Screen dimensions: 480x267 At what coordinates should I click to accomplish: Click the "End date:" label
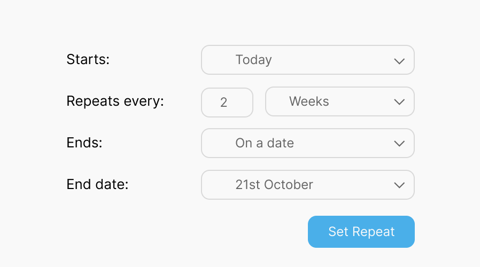(x=97, y=184)
